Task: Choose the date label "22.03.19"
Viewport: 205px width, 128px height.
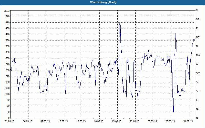Action: pyautogui.click(x=135, y=121)
